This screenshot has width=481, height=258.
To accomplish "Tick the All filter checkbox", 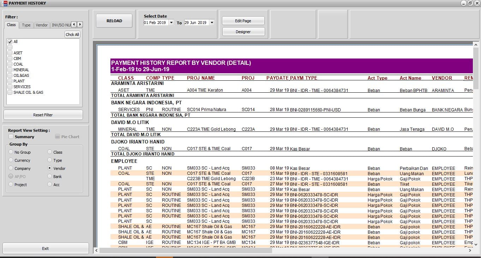I will click(10, 42).
